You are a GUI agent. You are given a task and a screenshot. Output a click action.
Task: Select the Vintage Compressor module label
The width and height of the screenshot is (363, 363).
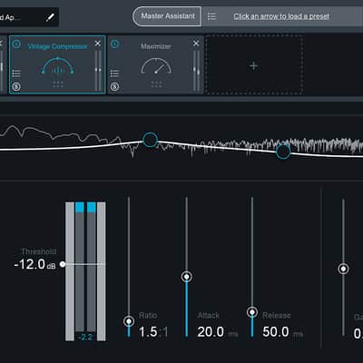click(x=57, y=46)
